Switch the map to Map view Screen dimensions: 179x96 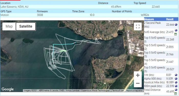pyautogui.click(x=9, y=26)
